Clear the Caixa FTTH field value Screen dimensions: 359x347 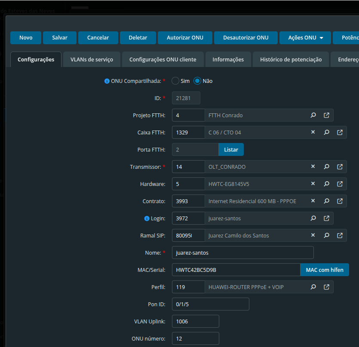tap(313, 132)
